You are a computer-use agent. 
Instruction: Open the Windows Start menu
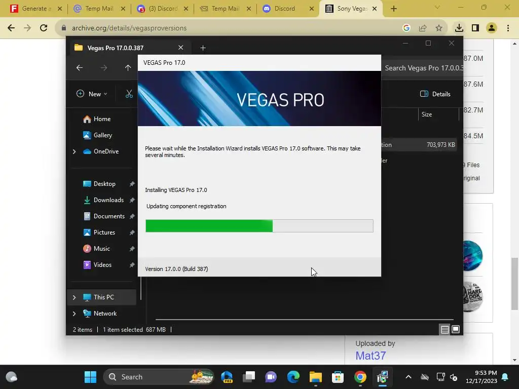point(90,377)
